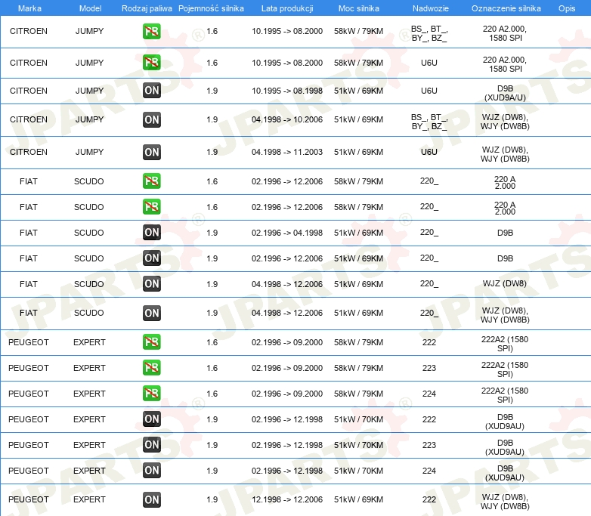Click the ON diesel icon for Jumpy 04.1998–11.2003

[152, 152]
